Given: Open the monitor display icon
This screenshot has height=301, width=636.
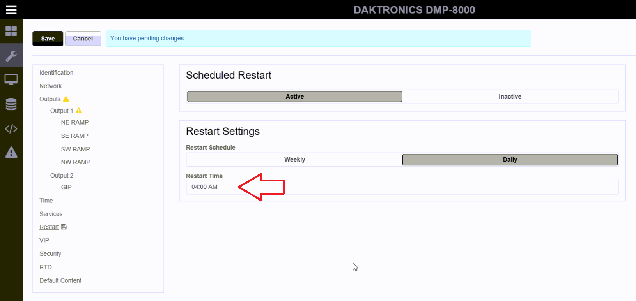Looking at the screenshot, I should [x=11, y=80].
